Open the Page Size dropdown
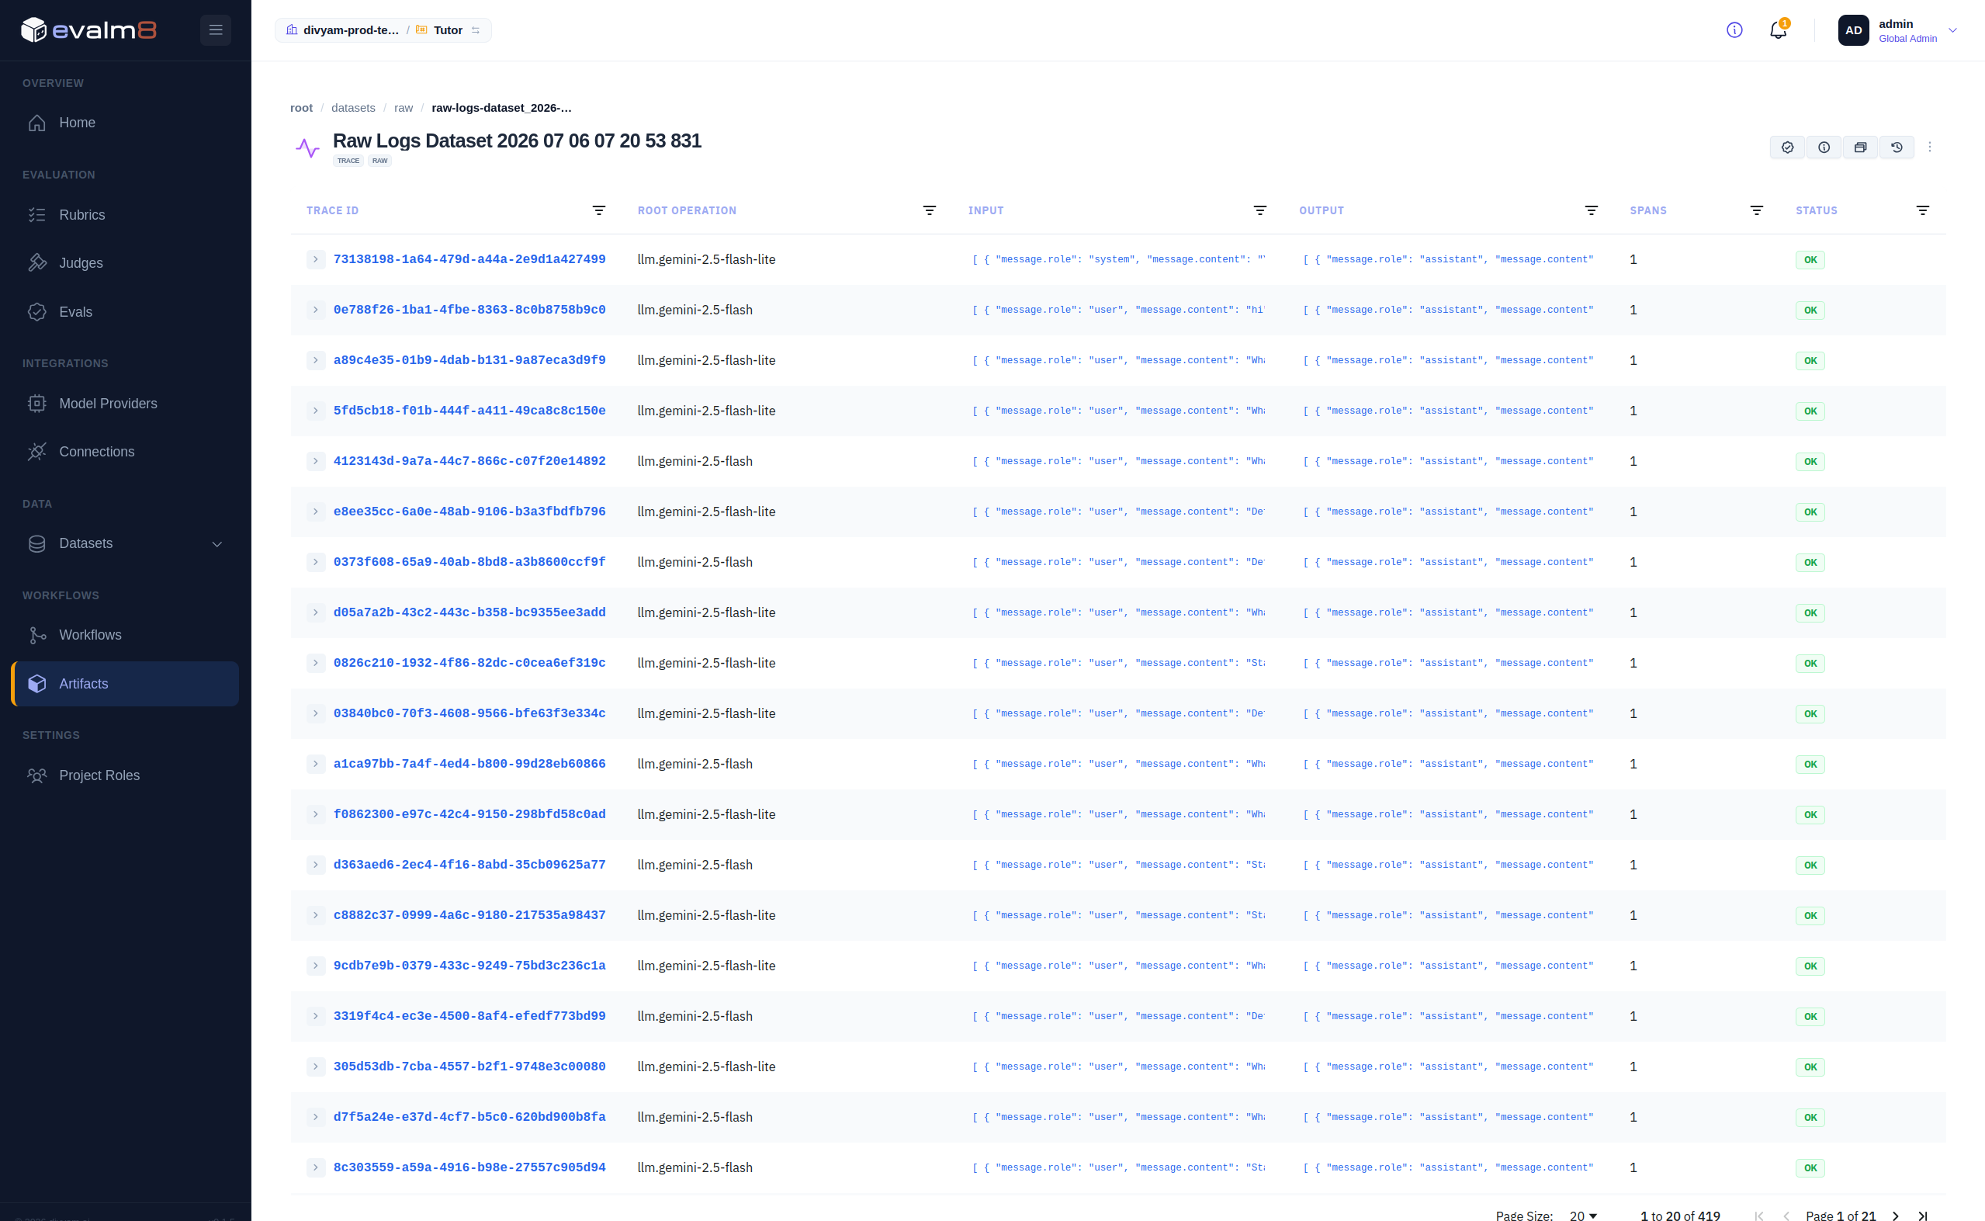The image size is (1985, 1221). click(x=1583, y=1215)
